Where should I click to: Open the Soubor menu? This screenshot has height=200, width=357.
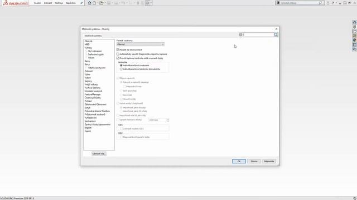coord(37,3)
